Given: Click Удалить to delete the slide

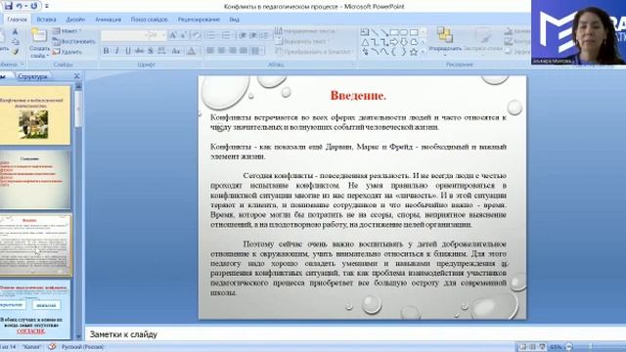Looking at the screenshot, I should (x=67, y=52).
